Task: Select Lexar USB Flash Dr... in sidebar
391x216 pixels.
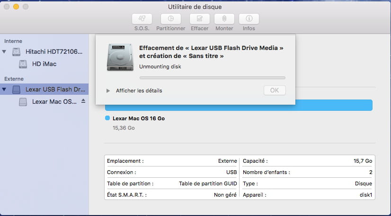Action: [44, 89]
